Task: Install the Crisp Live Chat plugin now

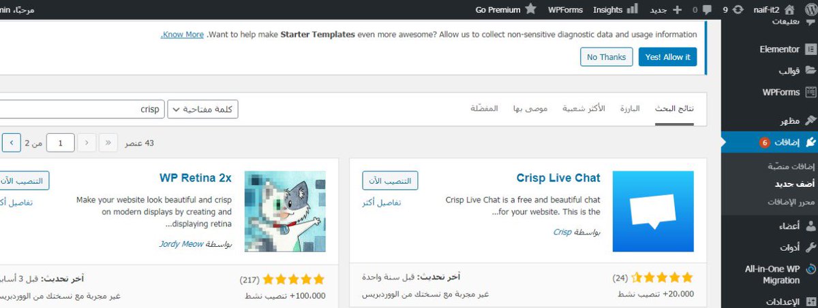Action: click(x=390, y=181)
